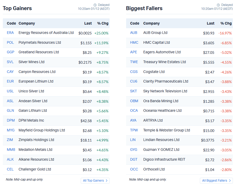Open the MYG stock code link
This screenshot has height=186, width=237.
pyautogui.click(x=11, y=130)
